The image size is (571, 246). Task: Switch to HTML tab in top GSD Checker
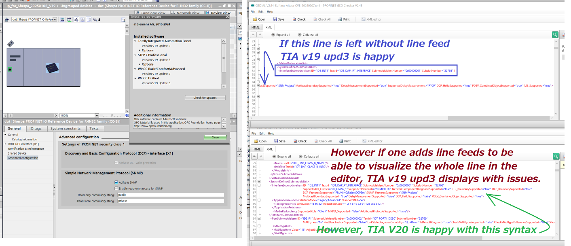(256, 28)
